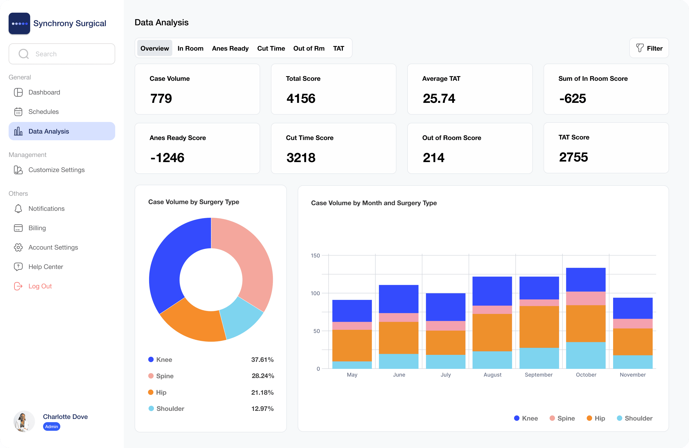Click the Help Center question icon
Screen dimensions: 689x448
[18, 267]
